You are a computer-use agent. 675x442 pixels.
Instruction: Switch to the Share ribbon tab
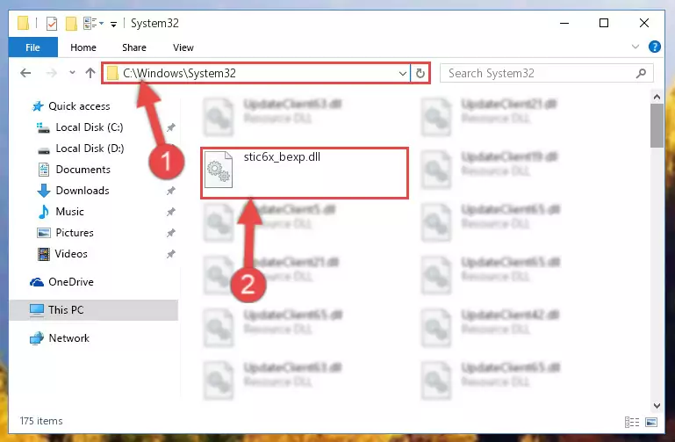coord(134,47)
